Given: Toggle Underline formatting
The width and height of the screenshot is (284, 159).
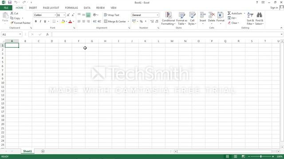Looking at the screenshot, I should (45, 22).
